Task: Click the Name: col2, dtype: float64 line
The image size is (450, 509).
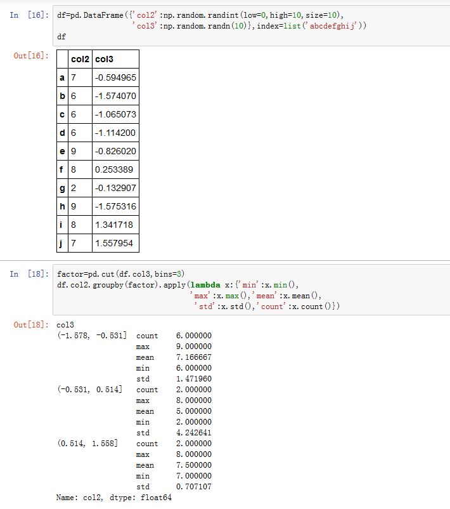Action: click(114, 498)
